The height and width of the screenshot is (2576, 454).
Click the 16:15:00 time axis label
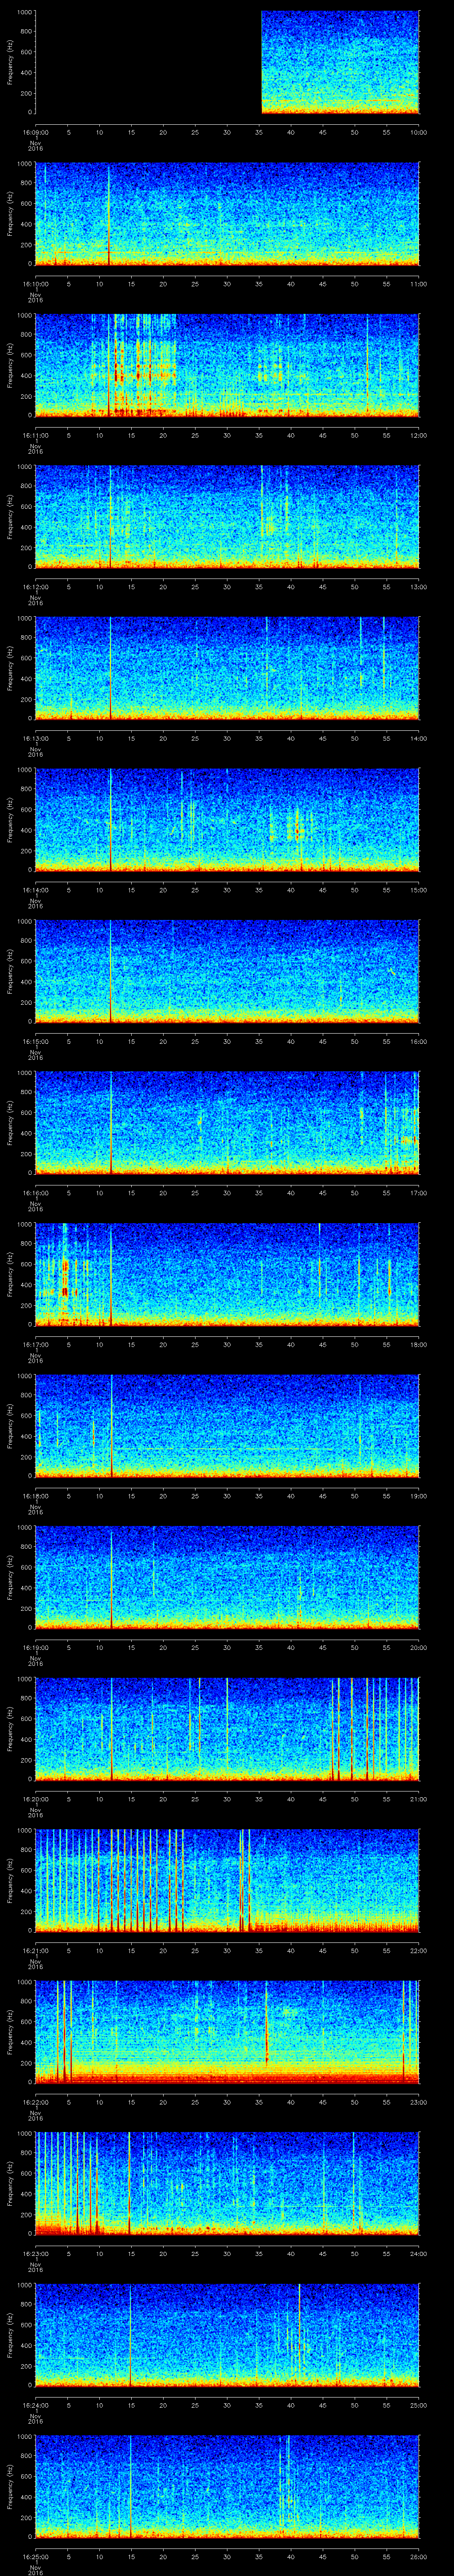point(35,1041)
